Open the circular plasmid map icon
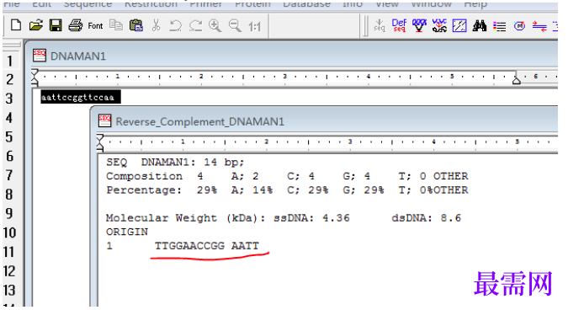The width and height of the screenshot is (568, 310). tap(519, 26)
